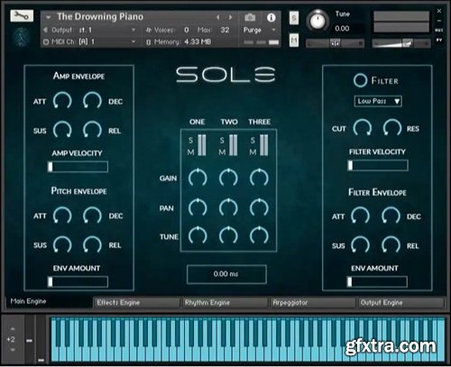Click the Pitch Envelope SUS knob

click(x=62, y=244)
